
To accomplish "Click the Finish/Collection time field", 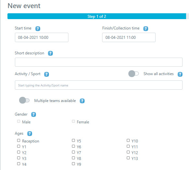I will [x=129, y=38].
